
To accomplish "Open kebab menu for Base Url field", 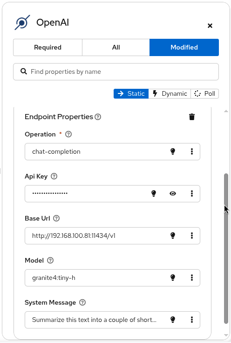I will 192,236.
